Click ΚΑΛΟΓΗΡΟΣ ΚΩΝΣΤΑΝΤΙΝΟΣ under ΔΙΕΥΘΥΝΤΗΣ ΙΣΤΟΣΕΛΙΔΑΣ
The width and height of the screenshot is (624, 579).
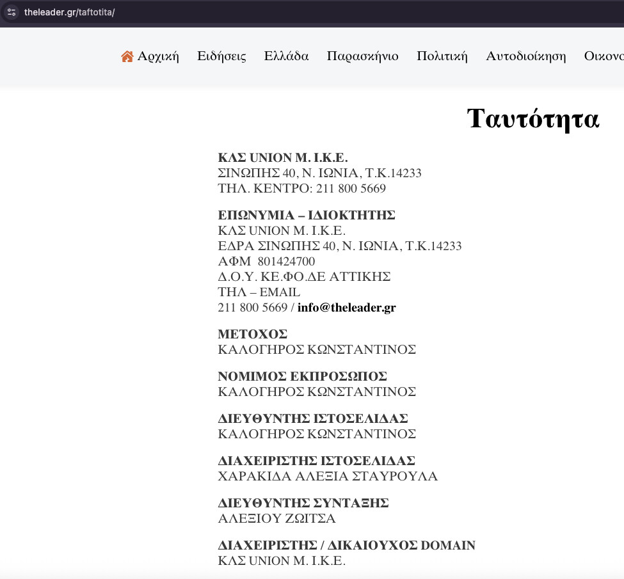click(317, 434)
